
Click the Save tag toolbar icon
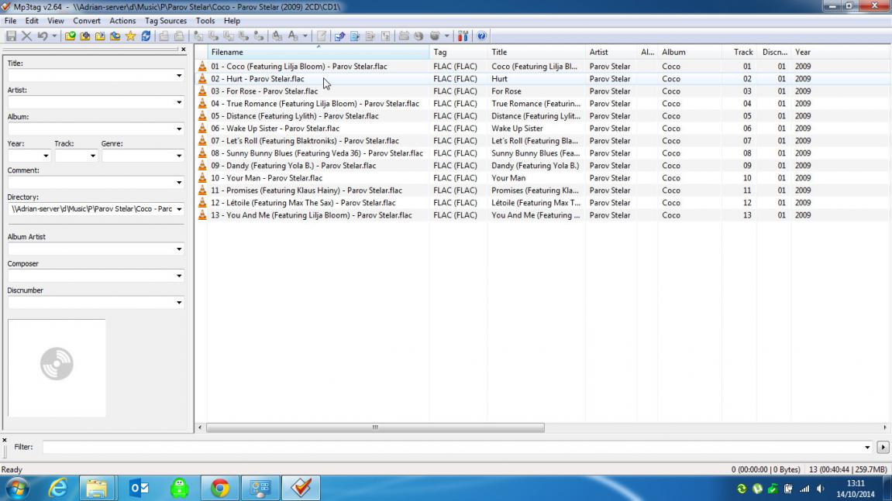pyautogui.click(x=11, y=36)
